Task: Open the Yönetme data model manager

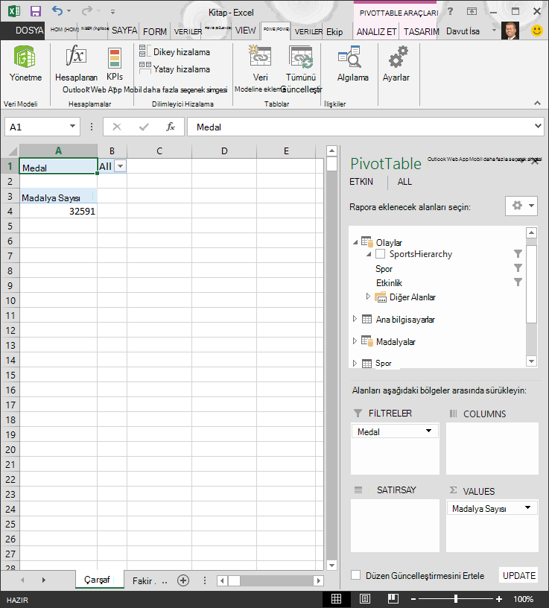Action: [25, 63]
